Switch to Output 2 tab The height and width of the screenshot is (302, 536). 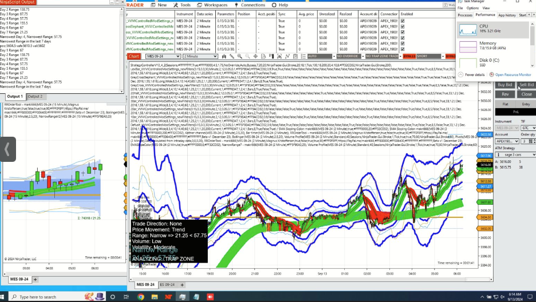click(35, 97)
